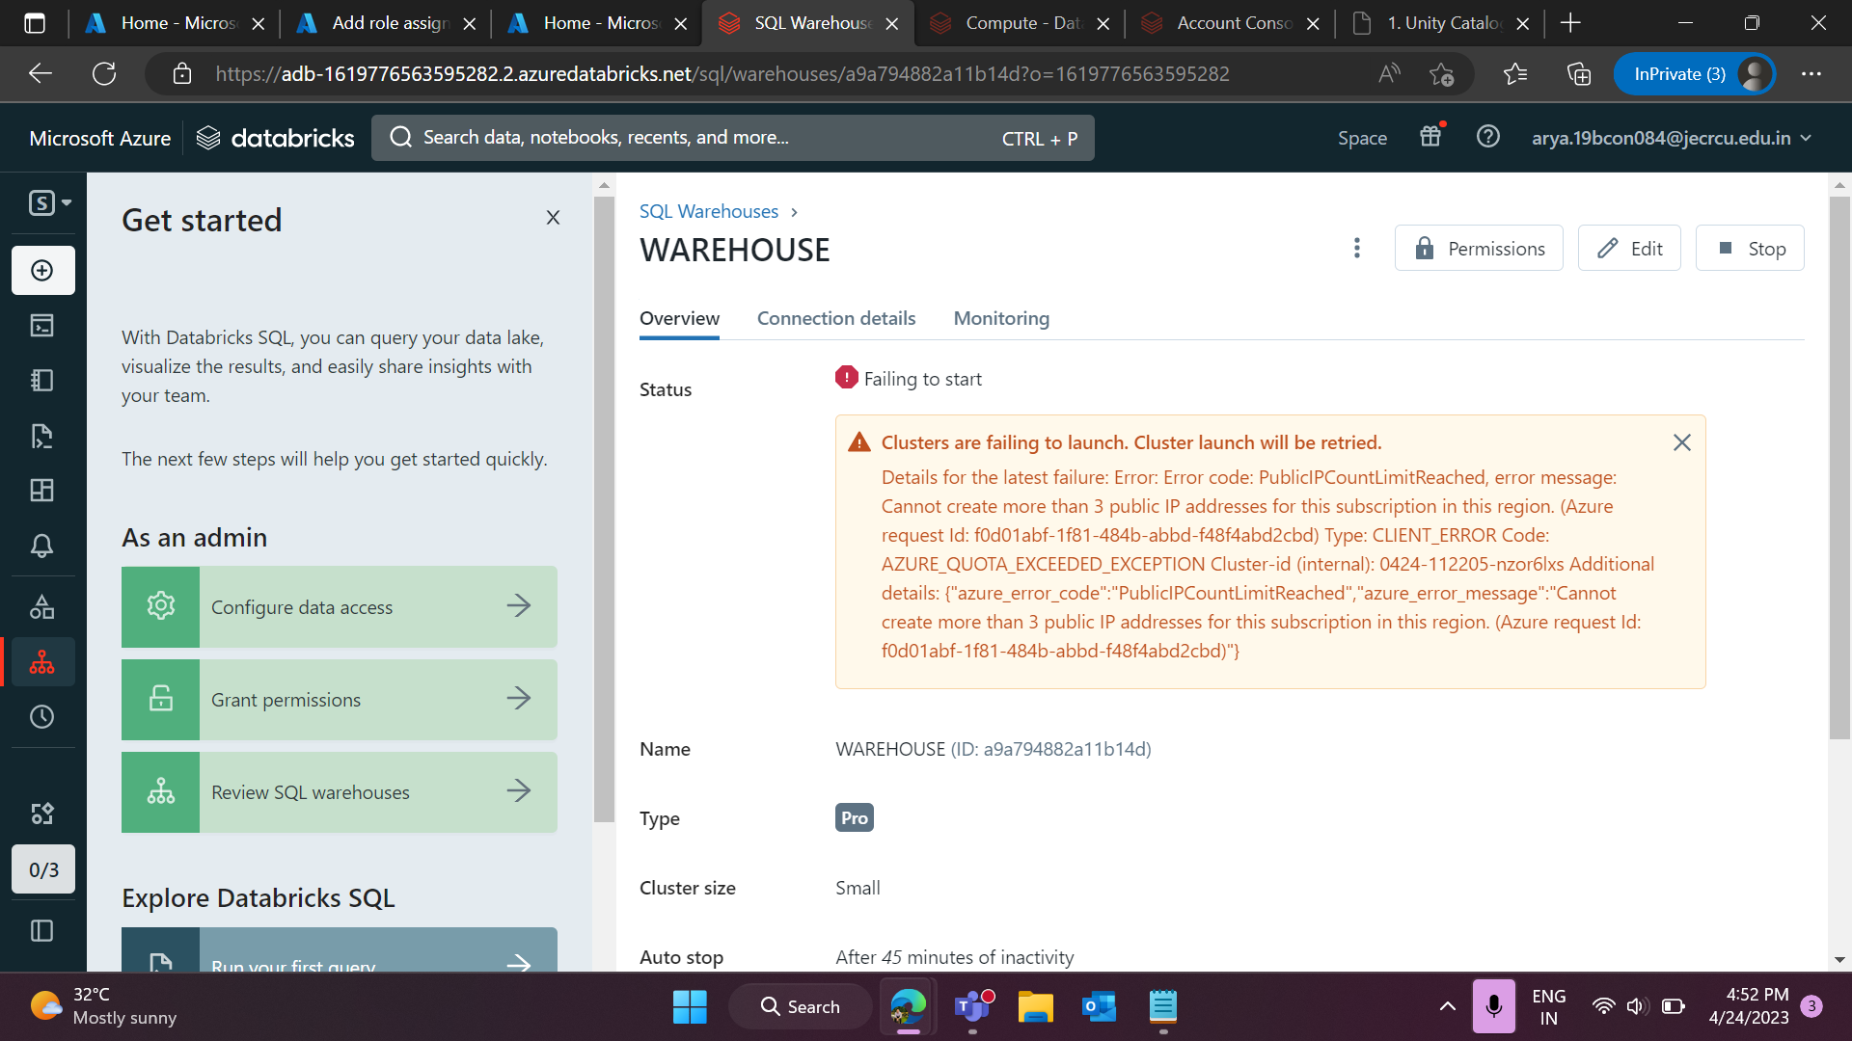
Task: Click the read aloud icon in address bar
Action: [x=1389, y=74]
